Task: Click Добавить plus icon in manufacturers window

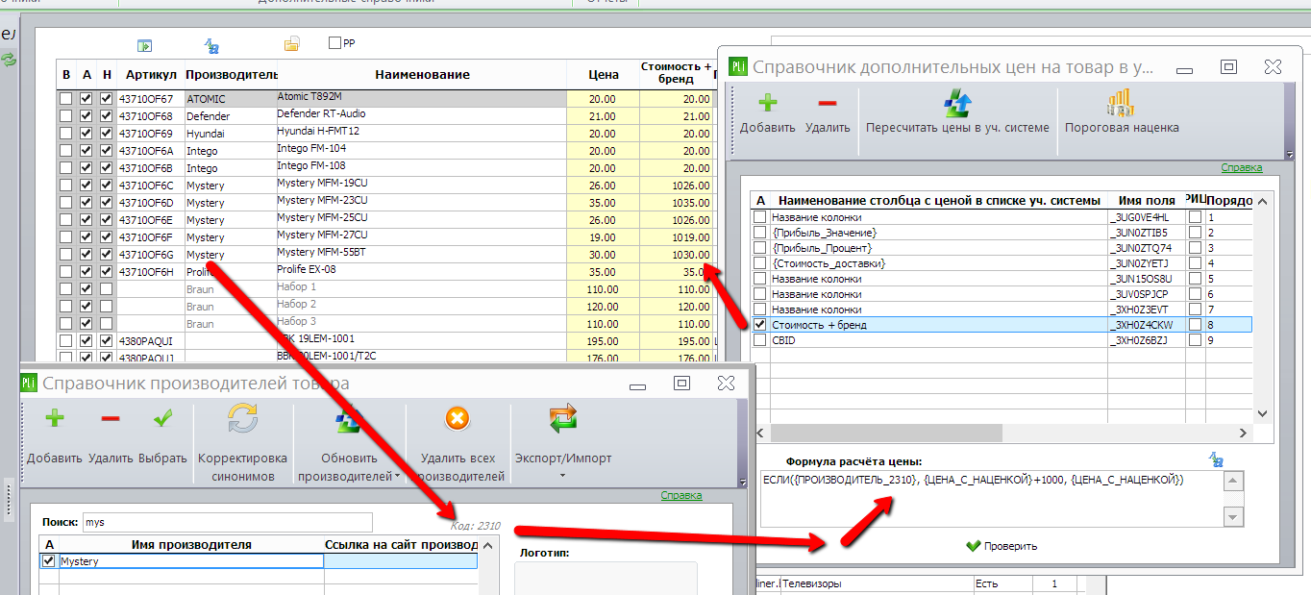Action: pyautogui.click(x=55, y=418)
